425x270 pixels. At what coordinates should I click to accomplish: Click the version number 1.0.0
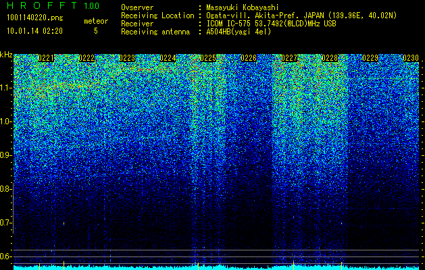tap(91, 6)
